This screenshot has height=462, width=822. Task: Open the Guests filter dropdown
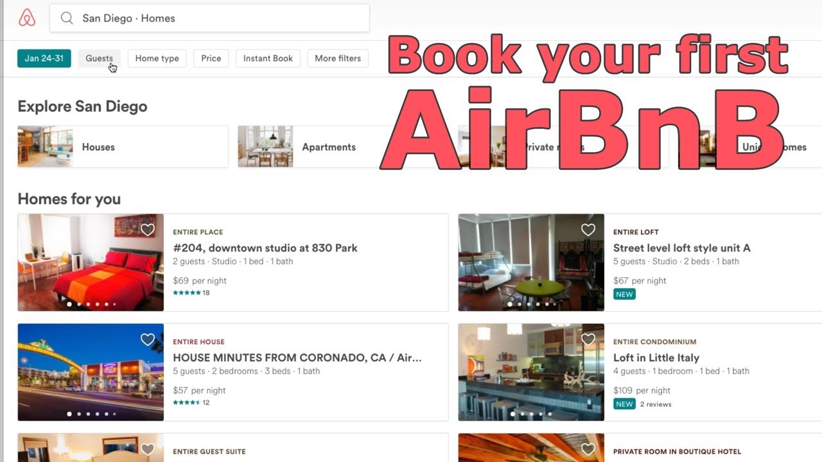[x=99, y=58]
